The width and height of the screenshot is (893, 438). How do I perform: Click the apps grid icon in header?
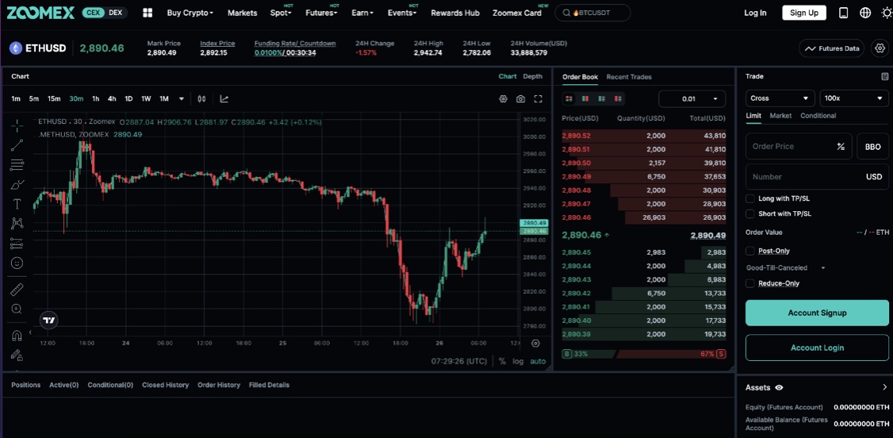pyautogui.click(x=148, y=13)
